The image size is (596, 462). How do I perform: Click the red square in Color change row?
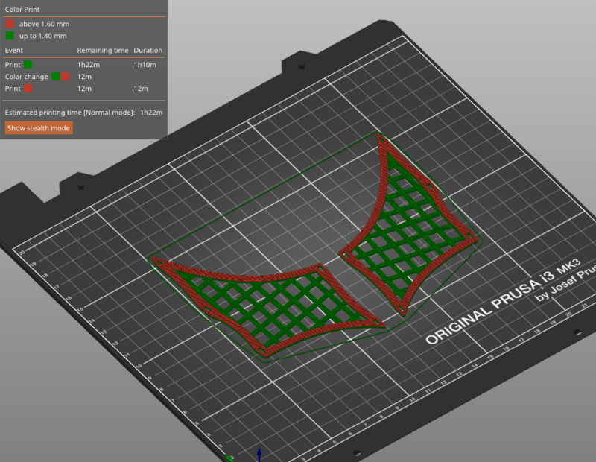coord(65,77)
